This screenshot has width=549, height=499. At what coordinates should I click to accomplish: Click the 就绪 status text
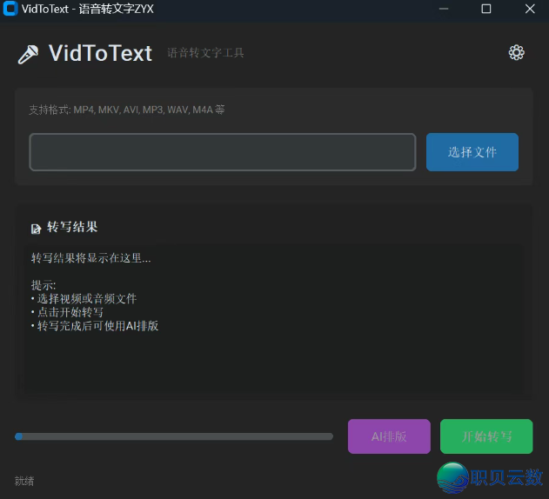pos(24,481)
